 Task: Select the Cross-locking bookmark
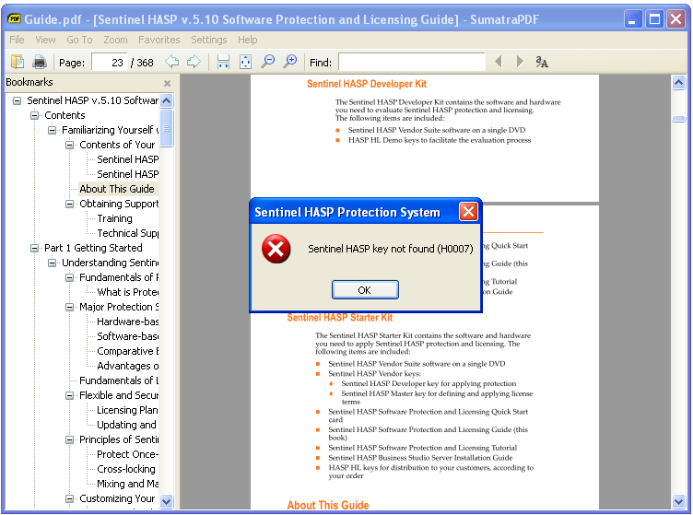(126, 469)
